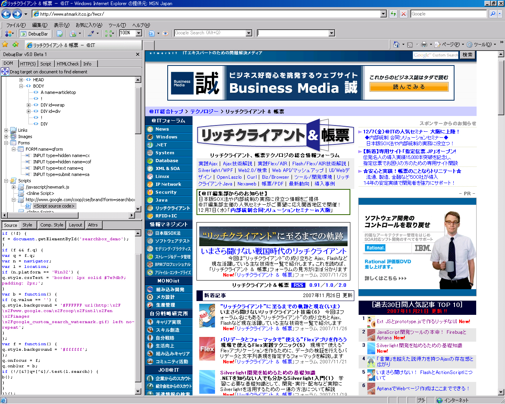Refresh the page with the green arrows icon
Image resolution: width=505 pixels, height=404 pixels.
393,14
